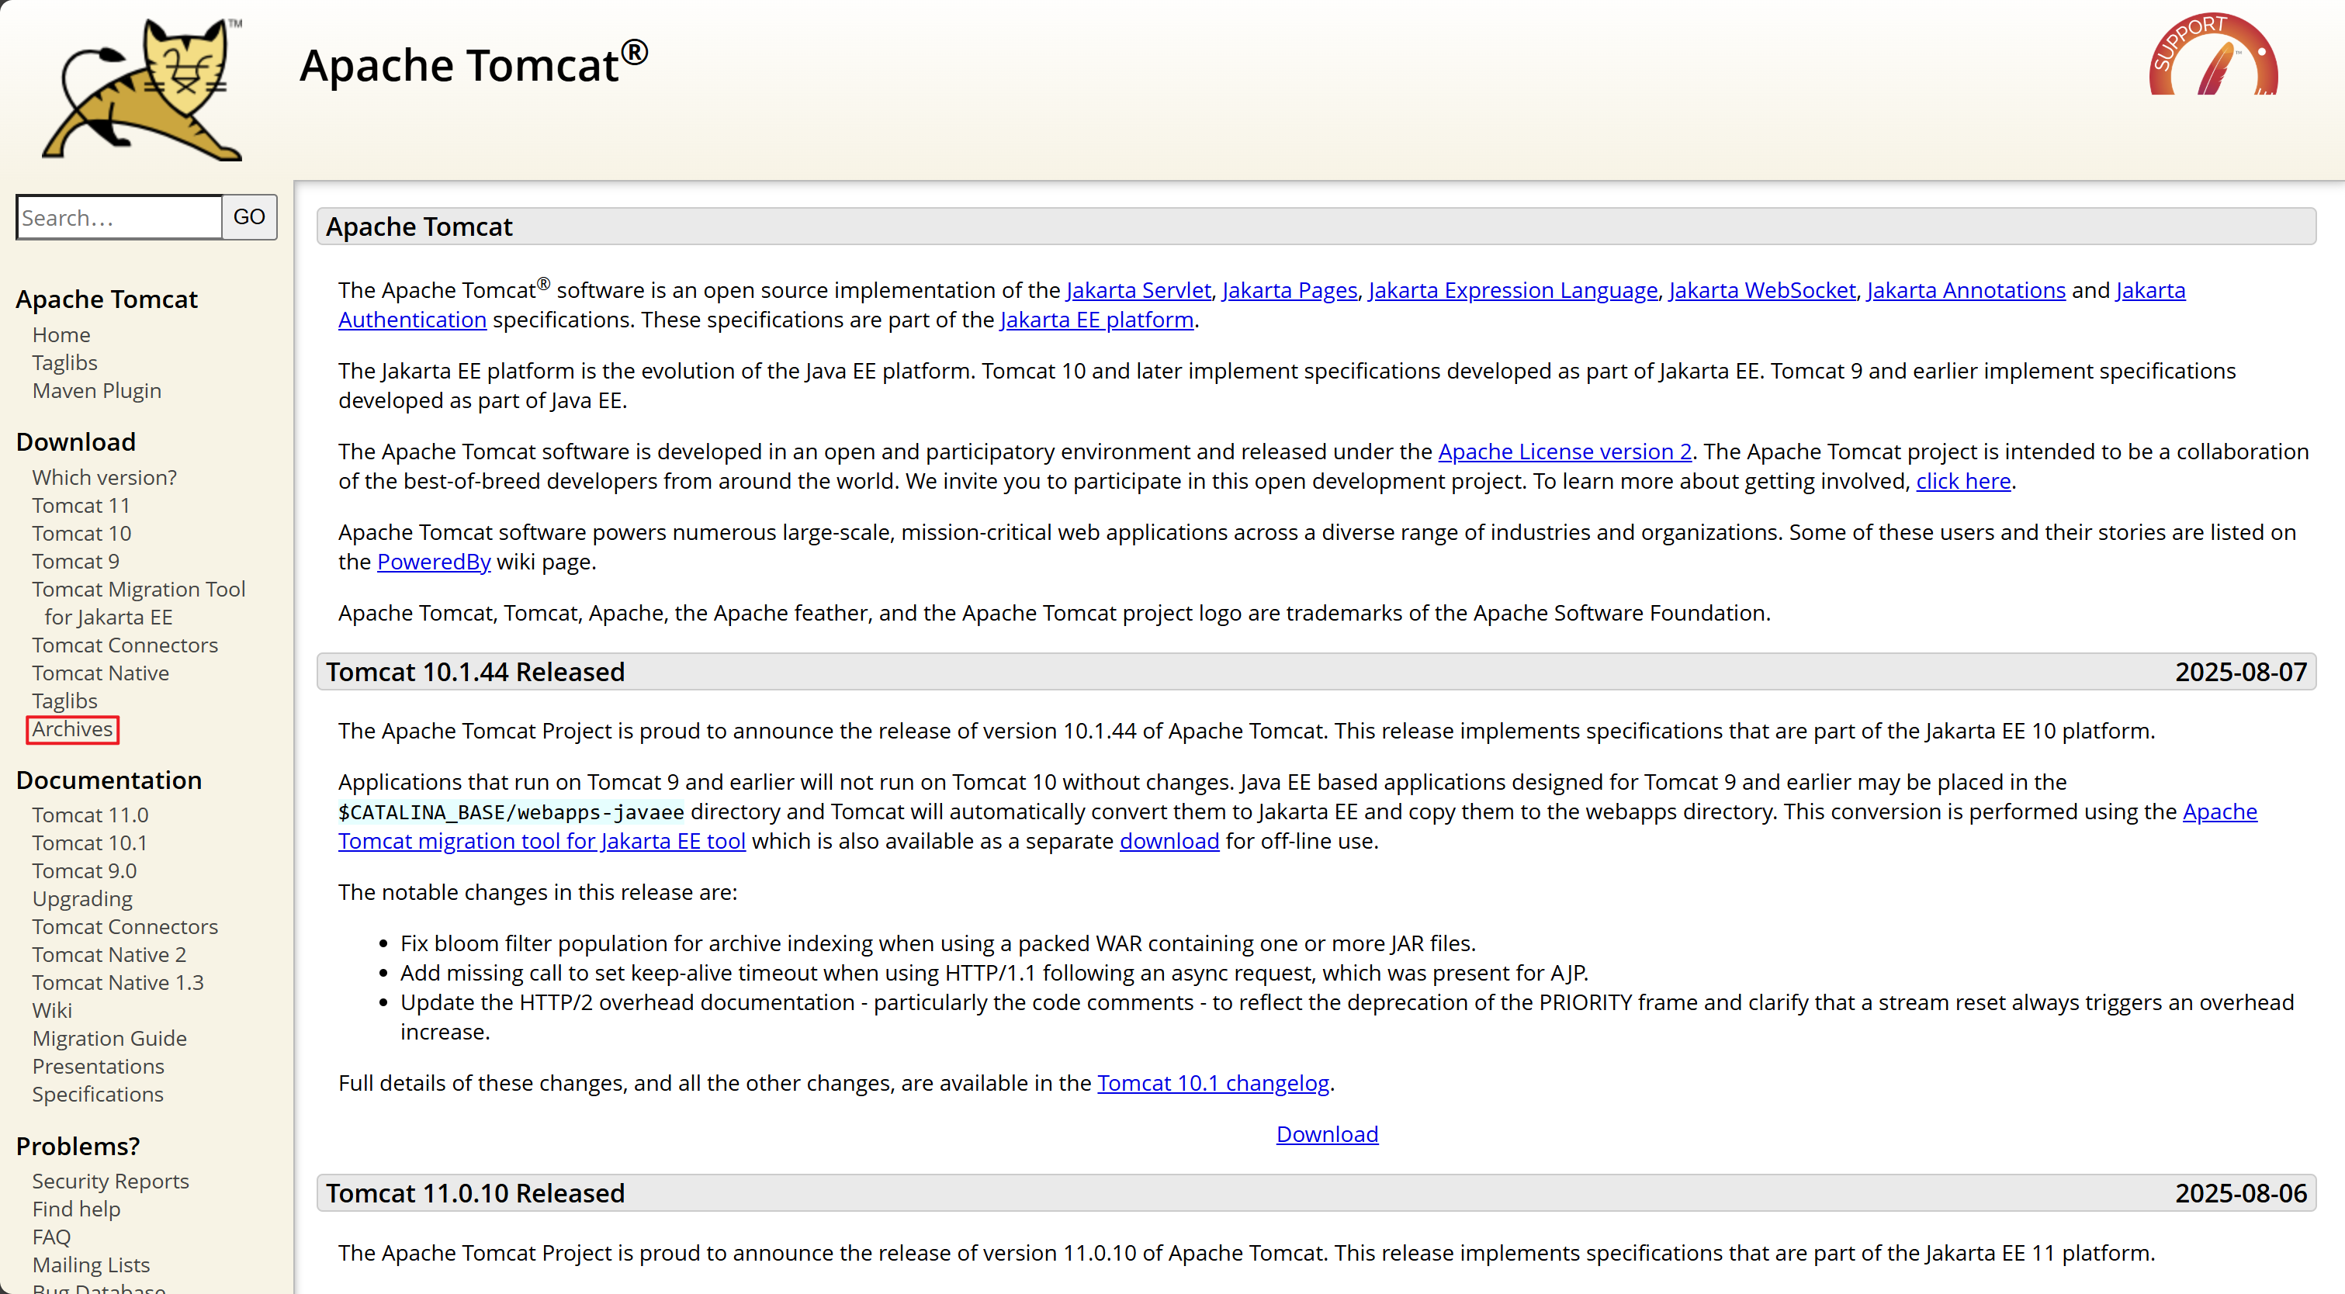Follow the Jakarta Pages link
Viewport: 2345px width, 1294px height.
tap(1289, 290)
